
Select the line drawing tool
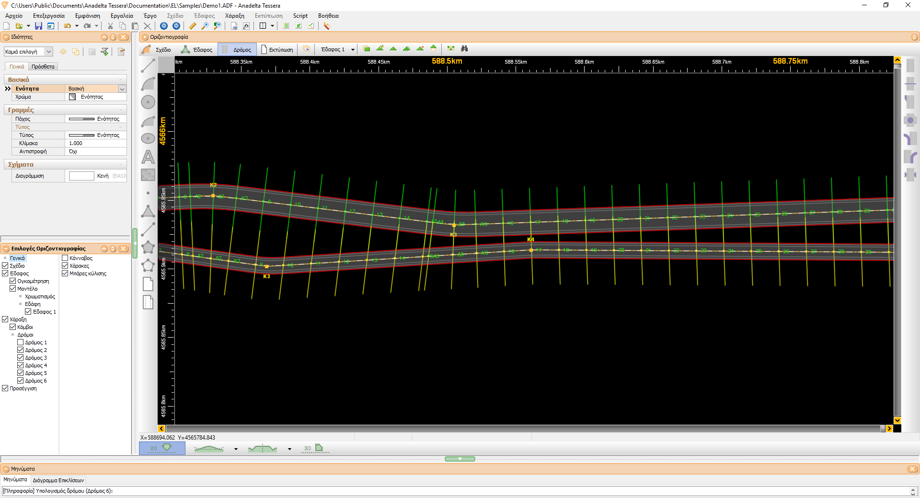(148, 66)
